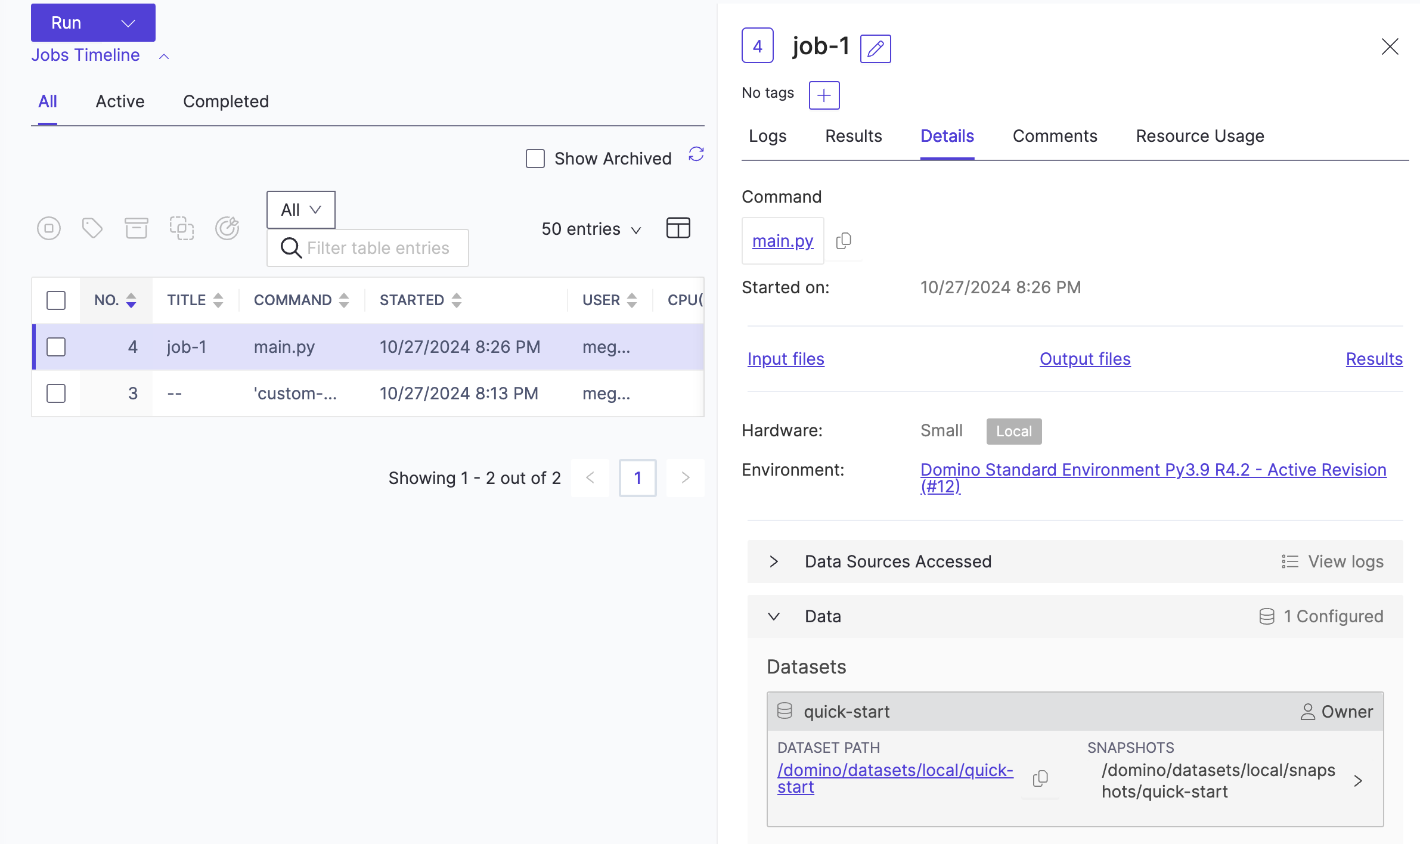Expand Data Sources Accessed section

(774, 561)
